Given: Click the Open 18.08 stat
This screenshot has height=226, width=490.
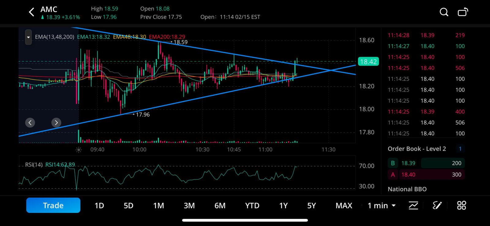Looking at the screenshot, I should (x=155, y=9).
